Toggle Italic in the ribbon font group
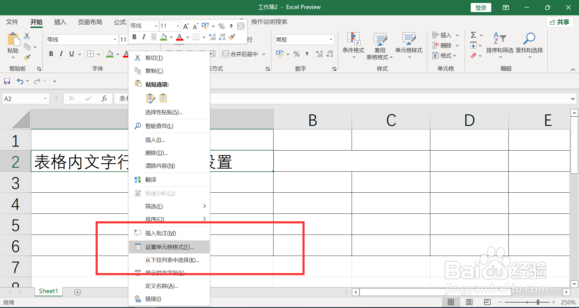579x308 pixels. [61, 54]
